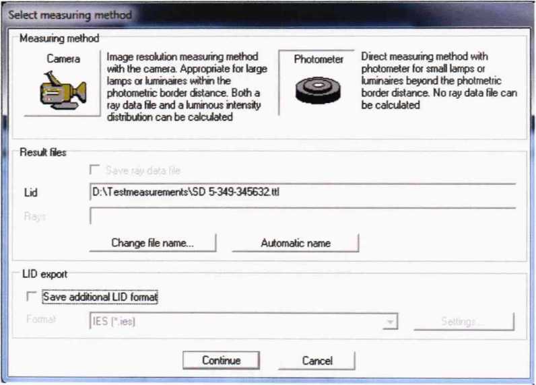Click the empty Rays file path field
The width and height of the screenshot is (536, 385).
coord(302,216)
